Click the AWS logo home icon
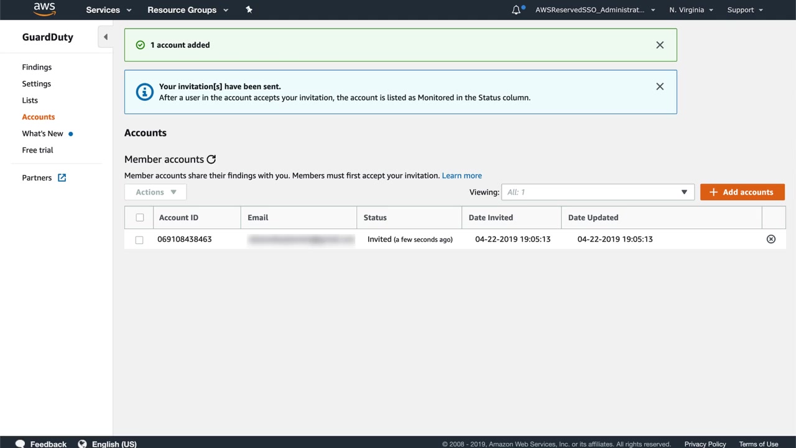The image size is (796, 448). 44,9
